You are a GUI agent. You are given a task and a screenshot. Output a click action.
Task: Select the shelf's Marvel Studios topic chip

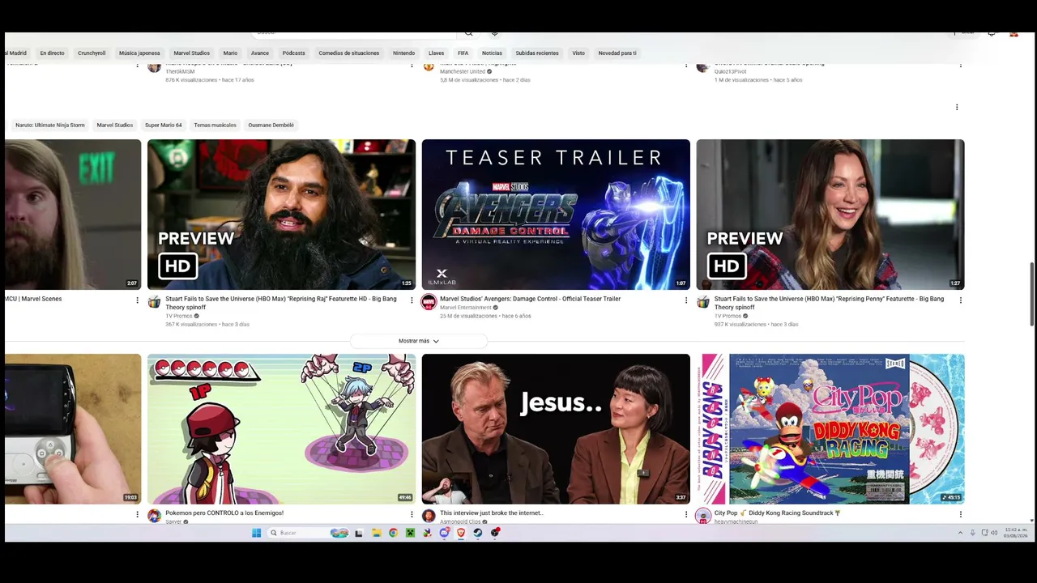pos(114,126)
